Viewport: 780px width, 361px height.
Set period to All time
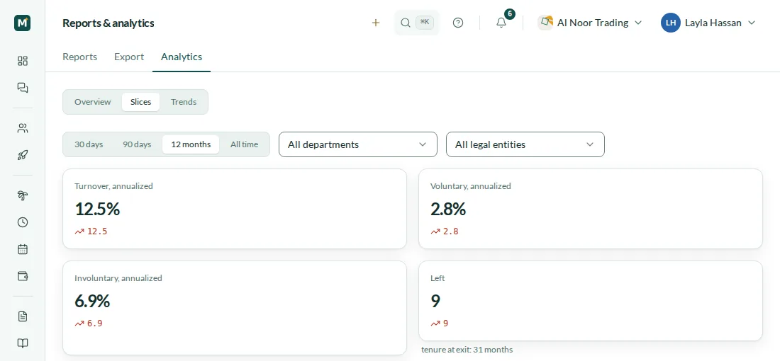click(x=244, y=144)
